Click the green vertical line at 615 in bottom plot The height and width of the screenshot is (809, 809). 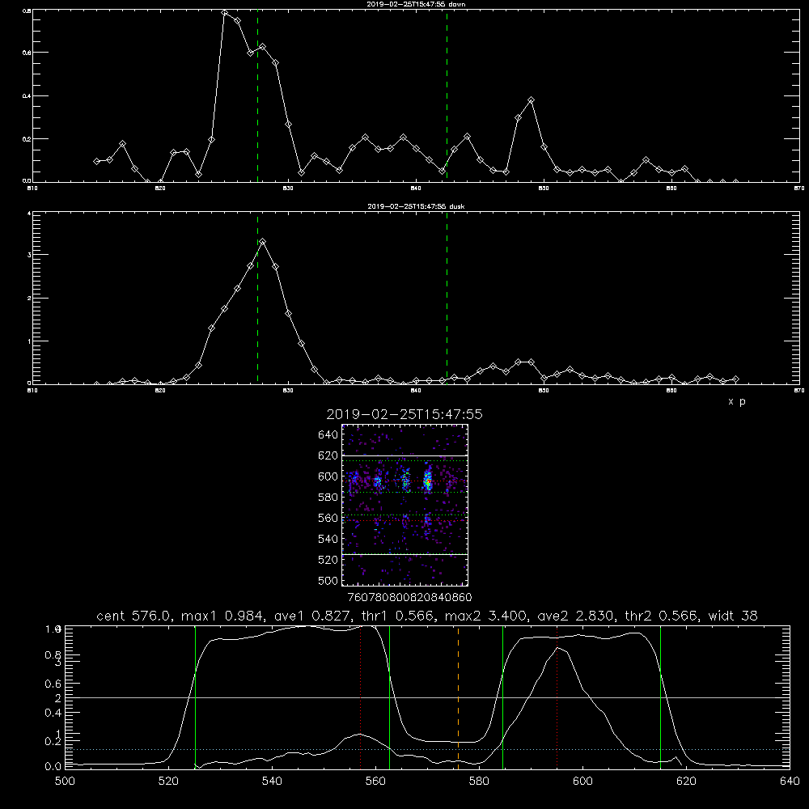[660, 697]
